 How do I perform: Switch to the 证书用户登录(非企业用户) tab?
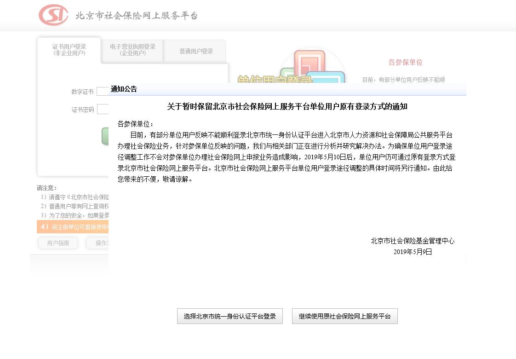click(69, 51)
